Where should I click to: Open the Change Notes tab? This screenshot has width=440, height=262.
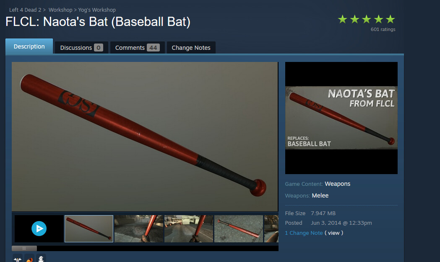pyautogui.click(x=191, y=48)
